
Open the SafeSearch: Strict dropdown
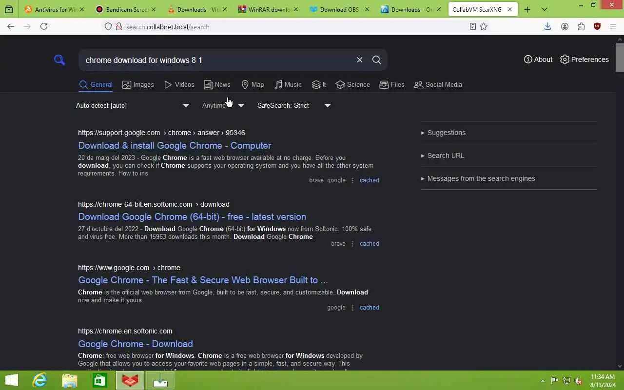(x=294, y=105)
